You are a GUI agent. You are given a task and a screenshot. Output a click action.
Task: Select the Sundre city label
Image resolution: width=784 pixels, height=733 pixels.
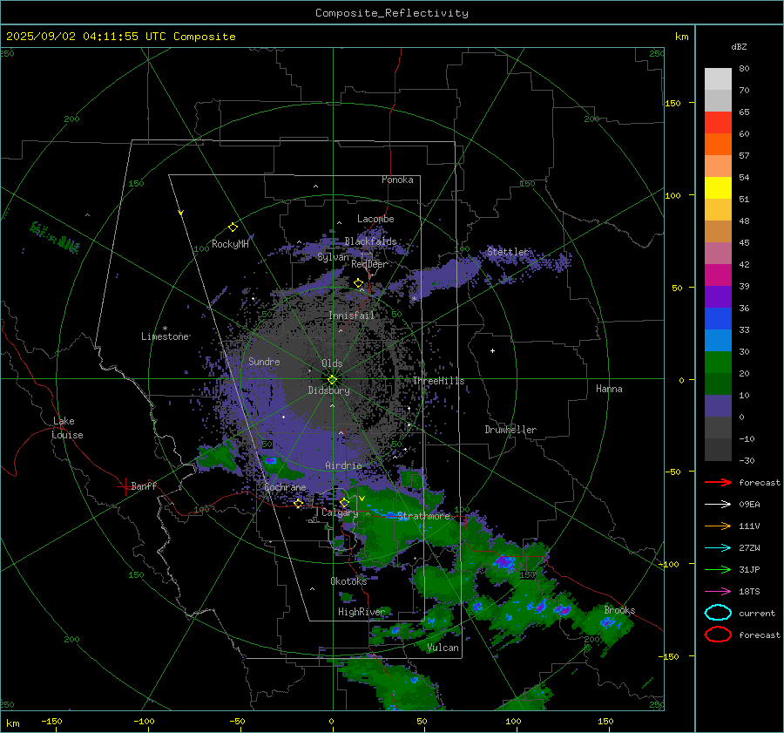click(264, 361)
